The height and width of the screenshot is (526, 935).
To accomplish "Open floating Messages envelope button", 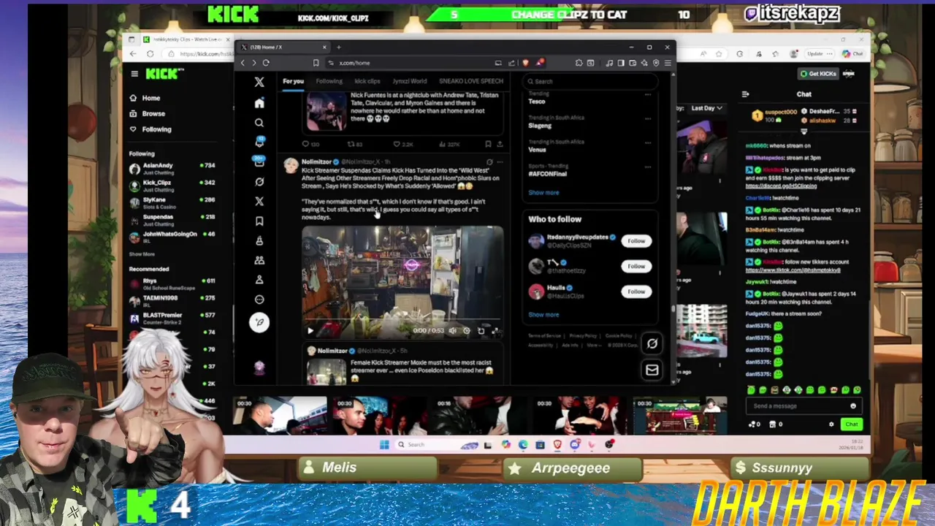I will pyautogui.click(x=652, y=370).
